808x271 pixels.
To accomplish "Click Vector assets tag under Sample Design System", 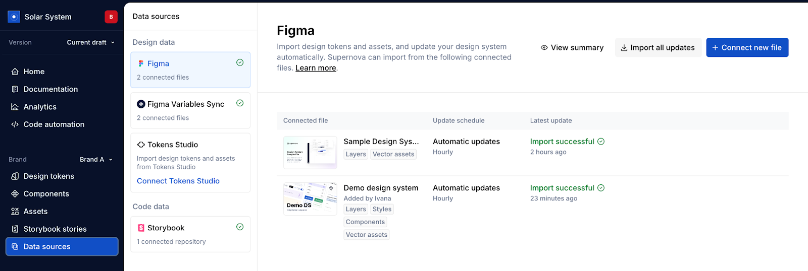I will tap(393, 154).
